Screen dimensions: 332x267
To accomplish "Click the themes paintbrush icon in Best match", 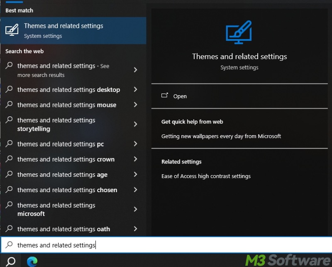I will click(12, 30).
